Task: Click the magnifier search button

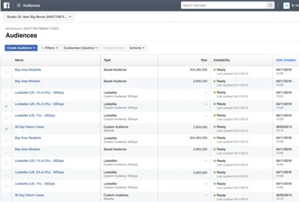Action: [270, 6]
